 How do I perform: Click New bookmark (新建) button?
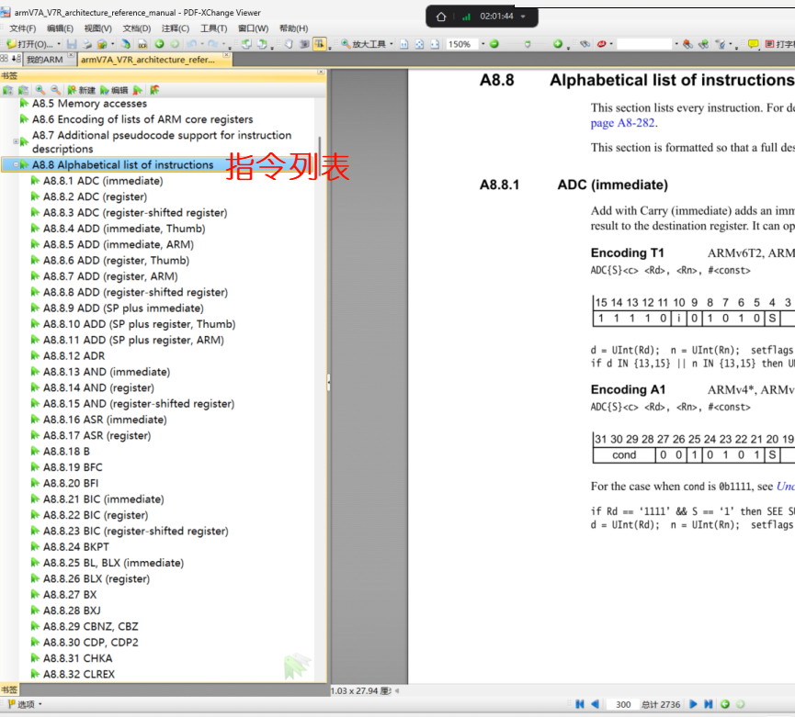(82, 90)
